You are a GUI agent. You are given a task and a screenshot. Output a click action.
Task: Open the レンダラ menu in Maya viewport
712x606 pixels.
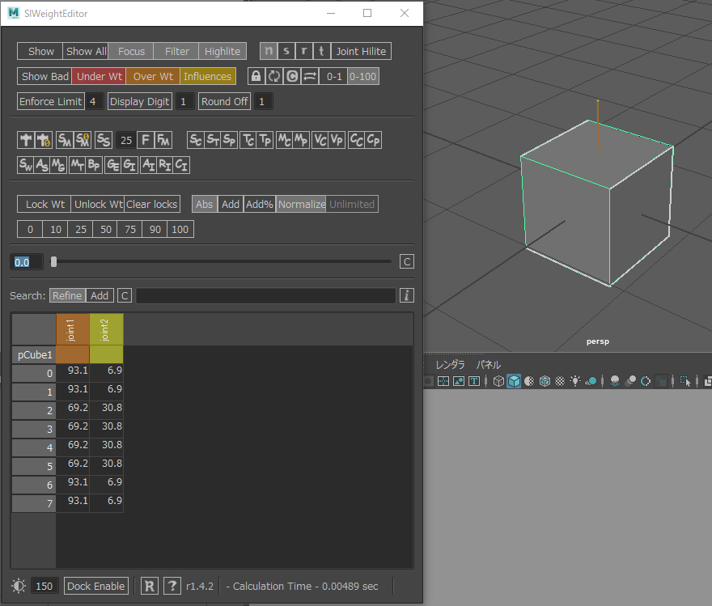coord(450,365)
